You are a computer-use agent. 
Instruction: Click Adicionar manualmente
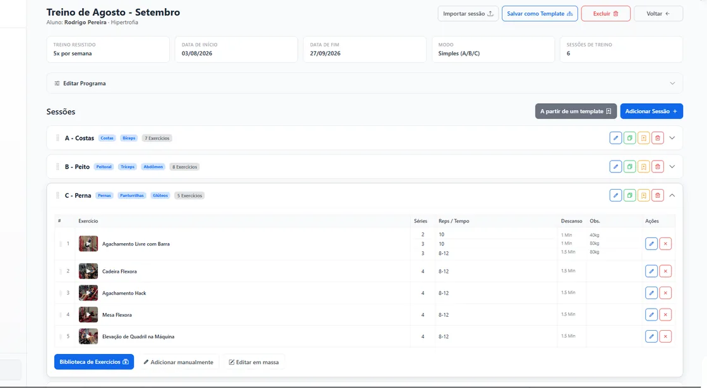coord(179,362)
